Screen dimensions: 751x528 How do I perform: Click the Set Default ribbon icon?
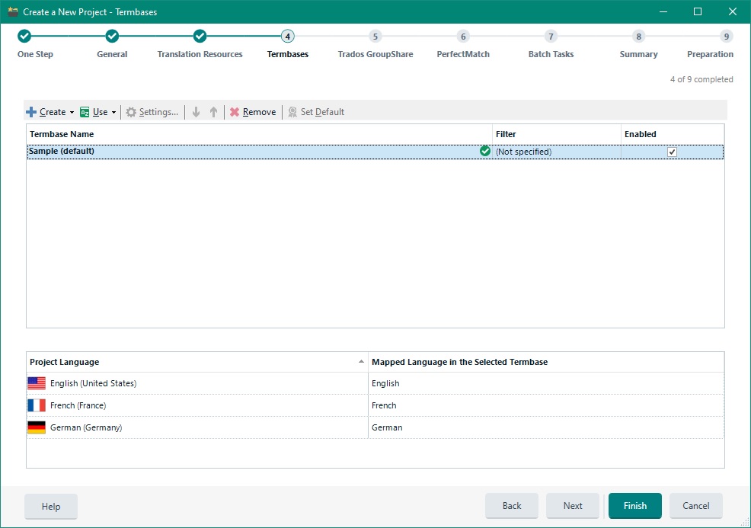pos(292,112)
